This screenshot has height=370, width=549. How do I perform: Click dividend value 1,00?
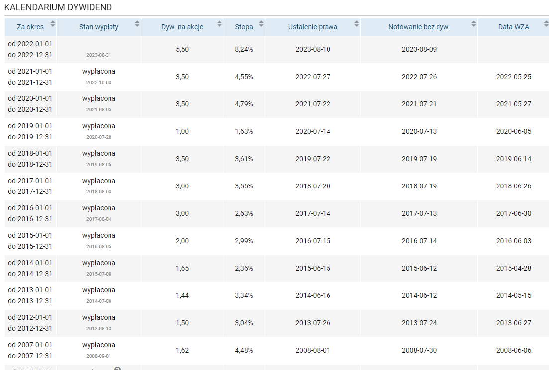(182, 131)
